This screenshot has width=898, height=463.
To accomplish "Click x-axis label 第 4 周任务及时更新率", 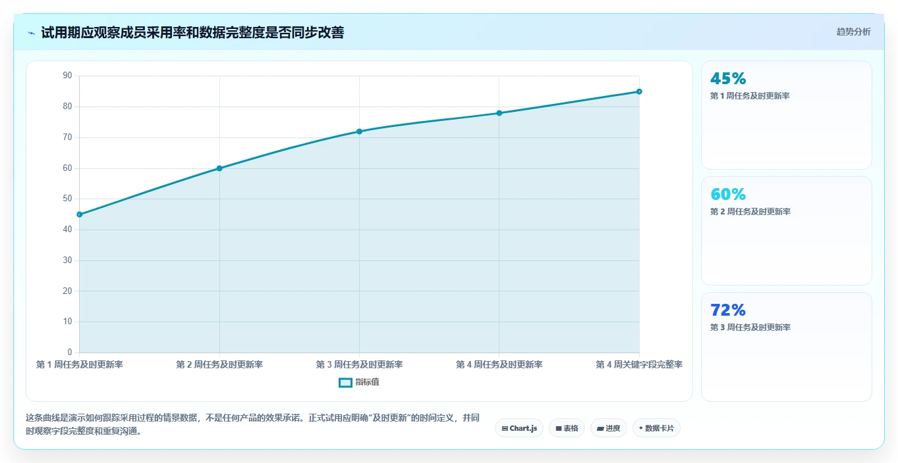I will pos(499,364).
